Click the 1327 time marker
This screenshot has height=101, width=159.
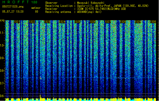(x=108, y=22)
